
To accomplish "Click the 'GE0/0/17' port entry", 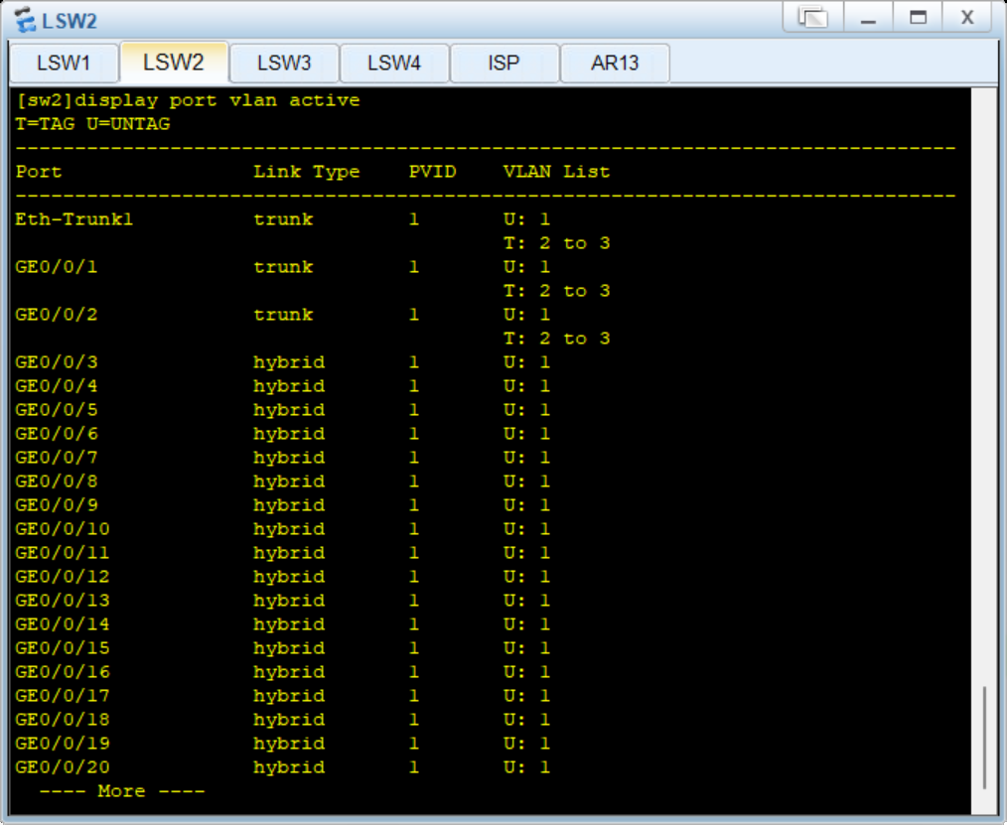I will click(x=63, y=696).
